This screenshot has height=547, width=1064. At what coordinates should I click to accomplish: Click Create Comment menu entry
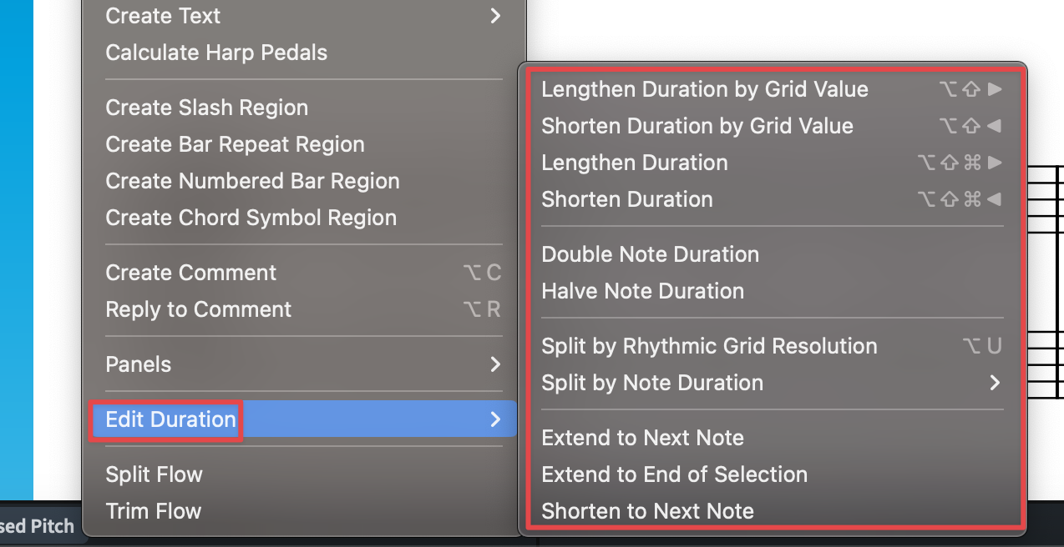(191, 273)
